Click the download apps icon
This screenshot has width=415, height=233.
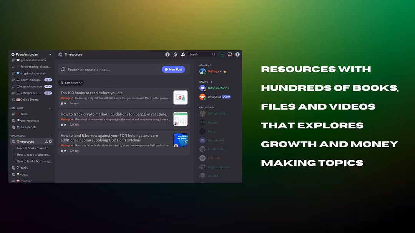click(222, 54)
